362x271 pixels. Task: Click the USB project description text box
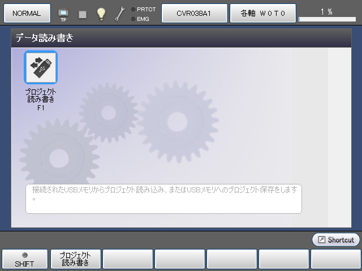[163, 198]
